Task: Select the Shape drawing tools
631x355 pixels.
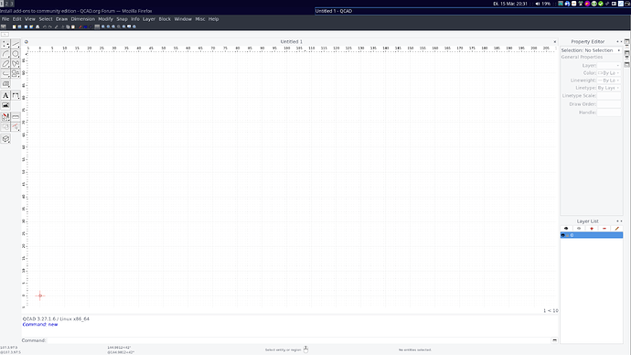Action: point(16,73)
